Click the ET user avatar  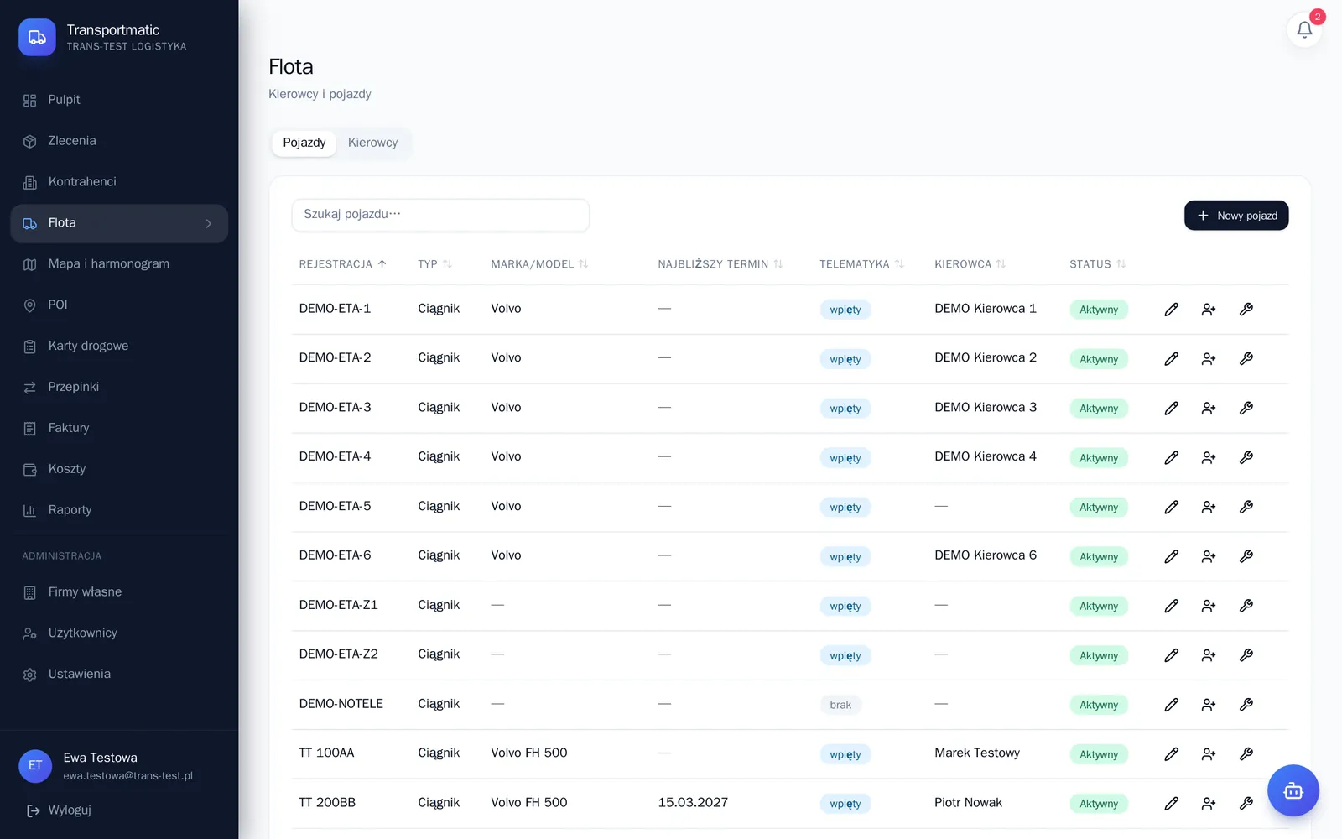tap(35, 765)
